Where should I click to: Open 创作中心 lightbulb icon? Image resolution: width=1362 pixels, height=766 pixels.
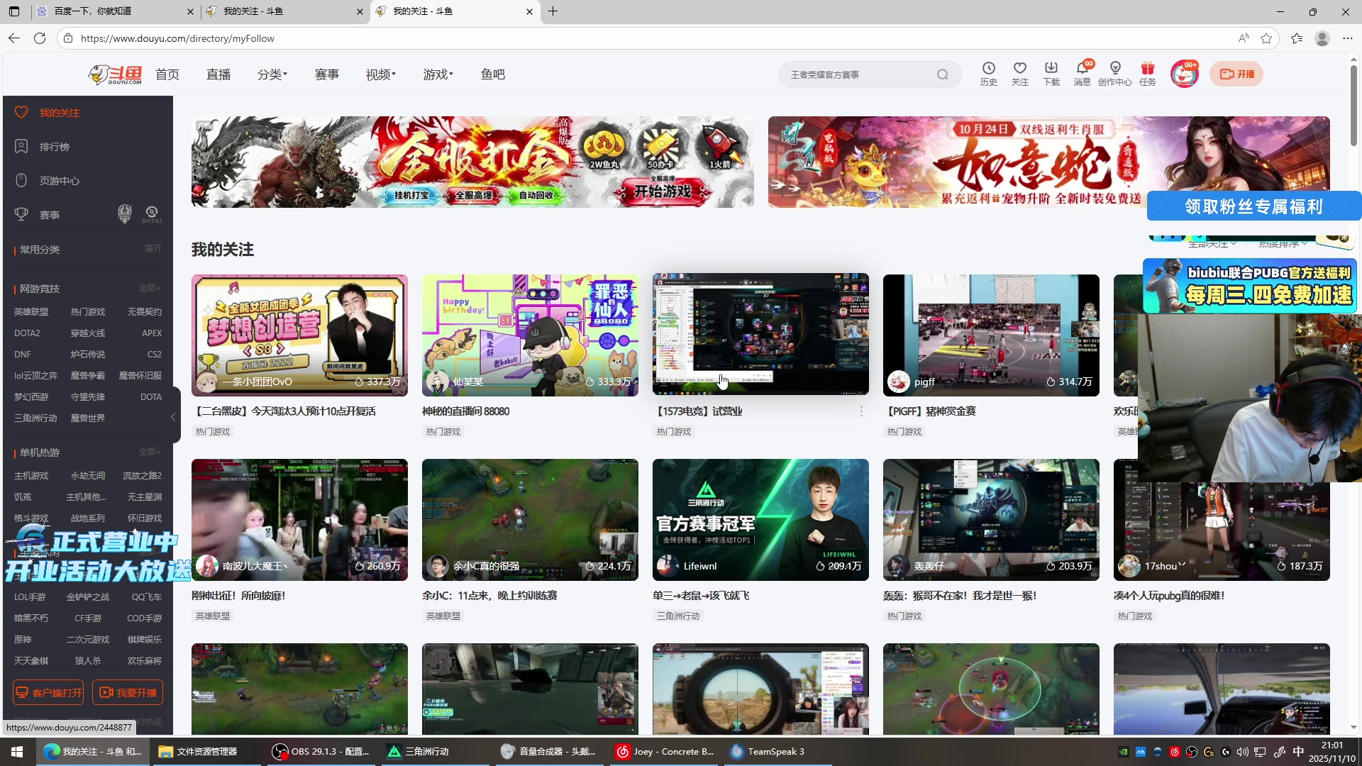coord(1114,69)
